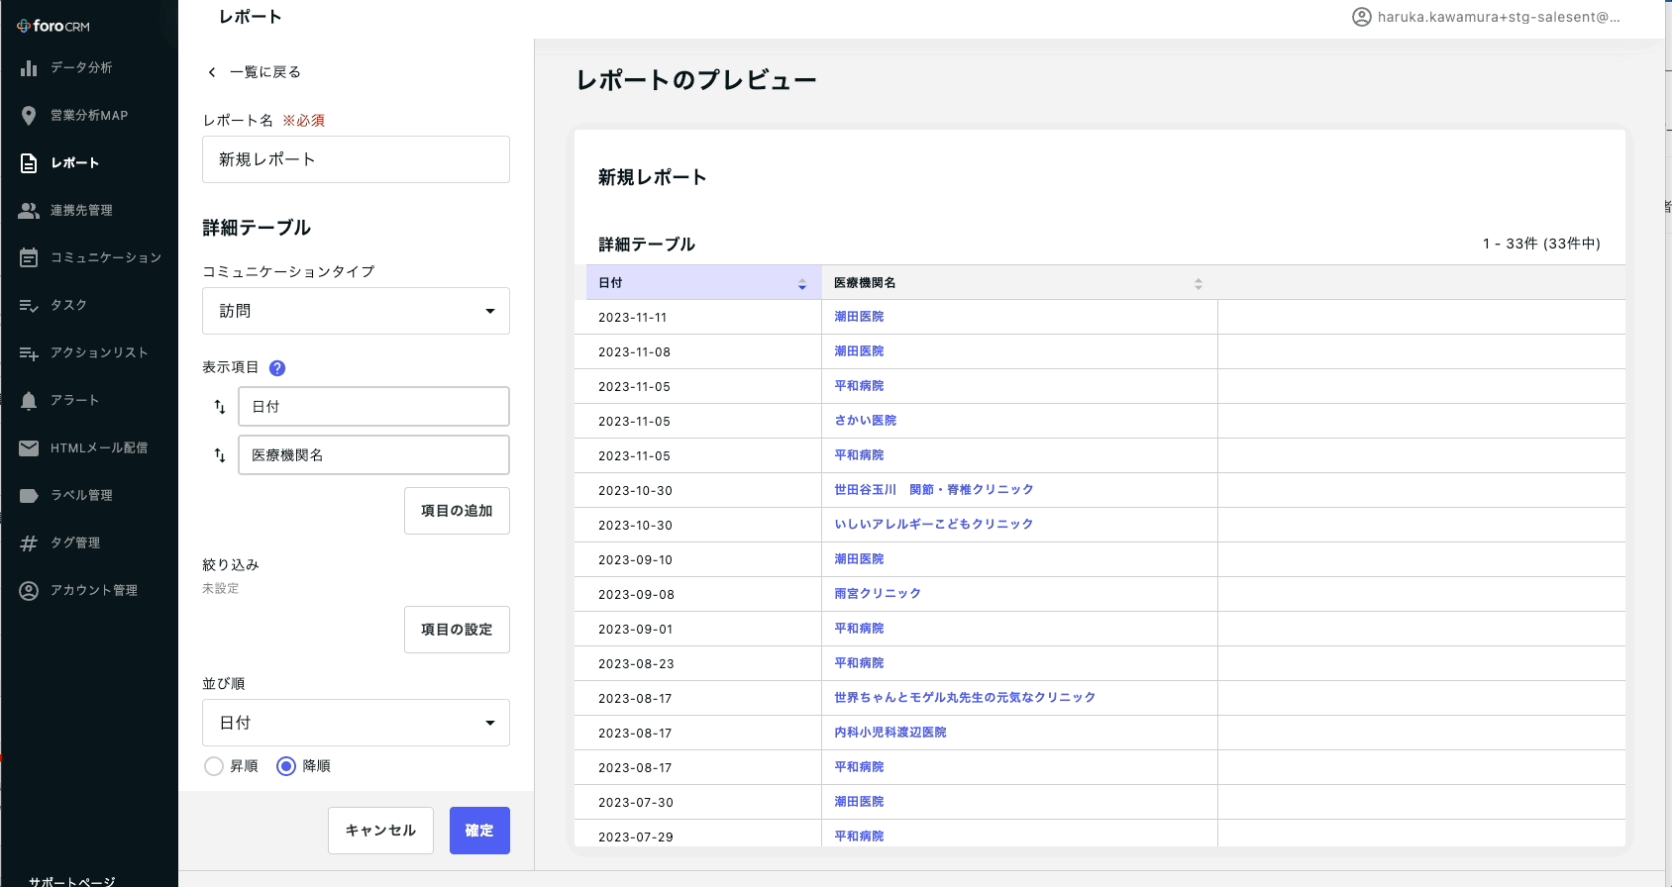Click the HTMLメール配信 envelope icon

(29, 447)
